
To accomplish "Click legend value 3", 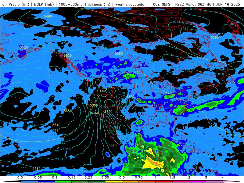I will [206, 178].
